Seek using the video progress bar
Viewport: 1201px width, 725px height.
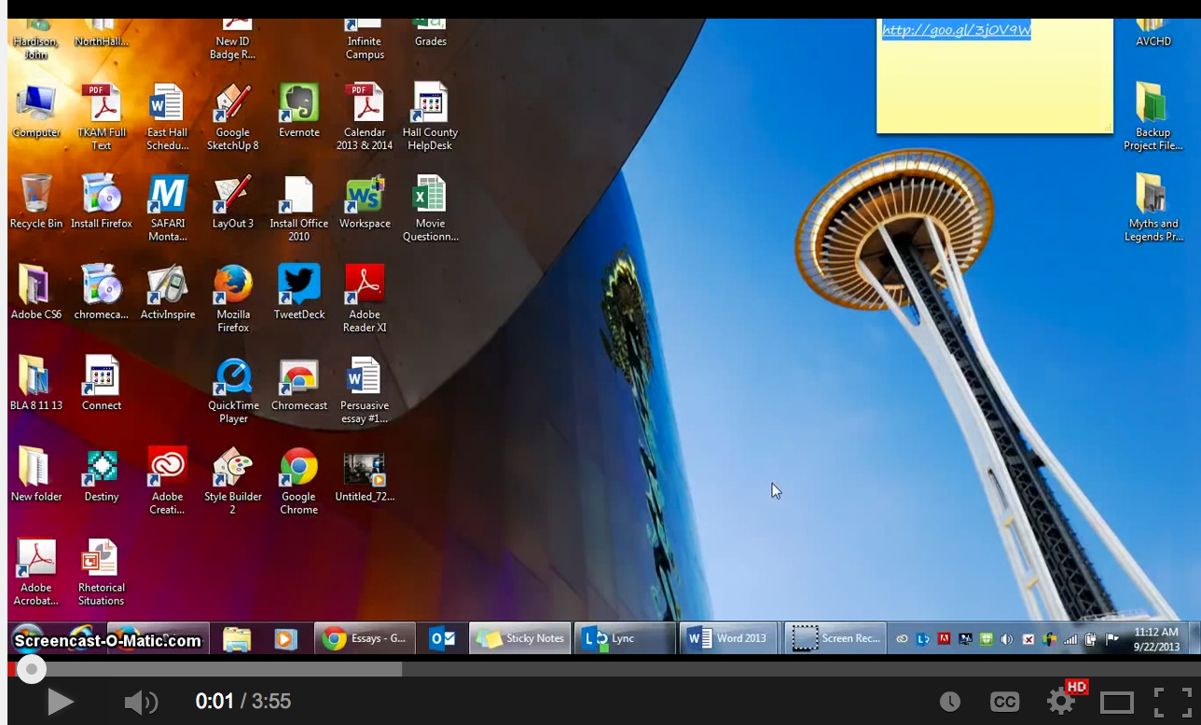(600, 669)
